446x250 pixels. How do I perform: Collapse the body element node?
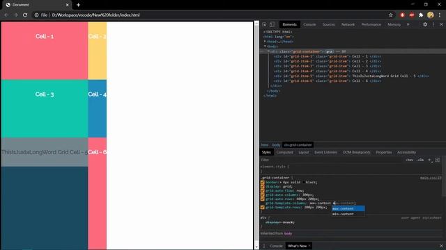coord(265,47)
